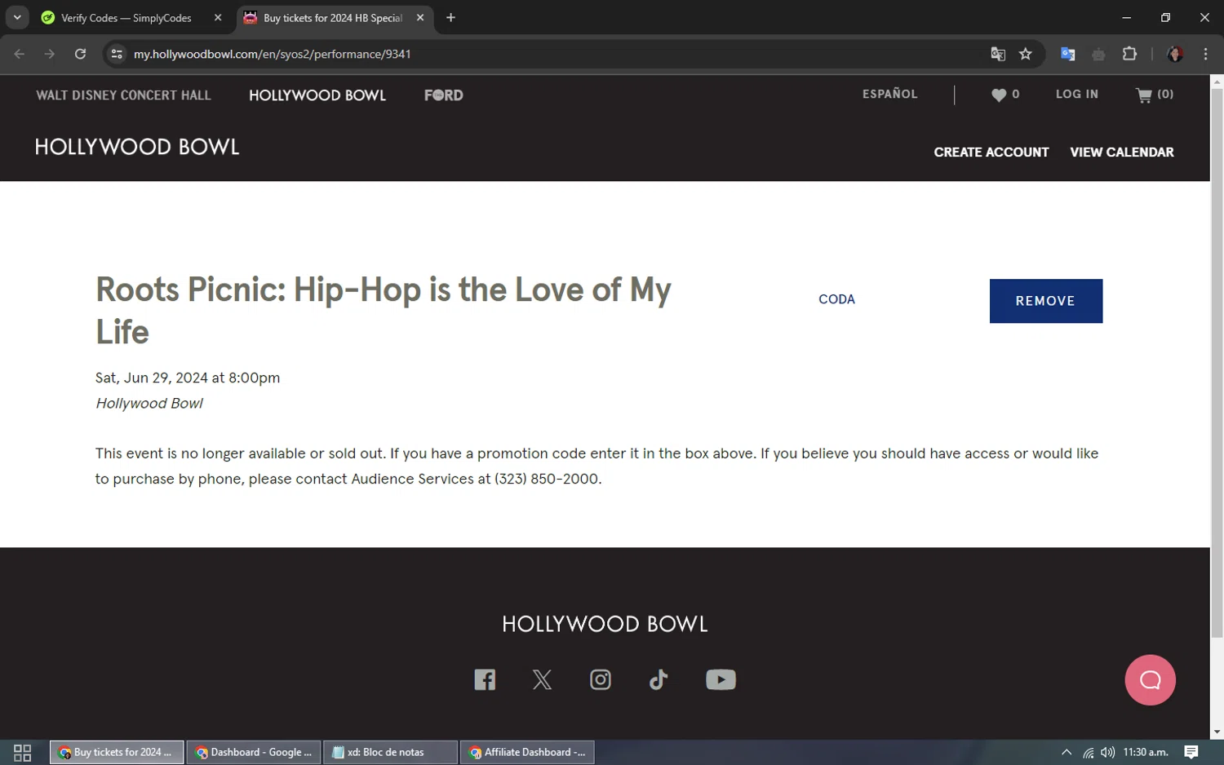Close the Verify Codes tab
The height and width of the screenshot is (765, 1224).
pos(218,17)
